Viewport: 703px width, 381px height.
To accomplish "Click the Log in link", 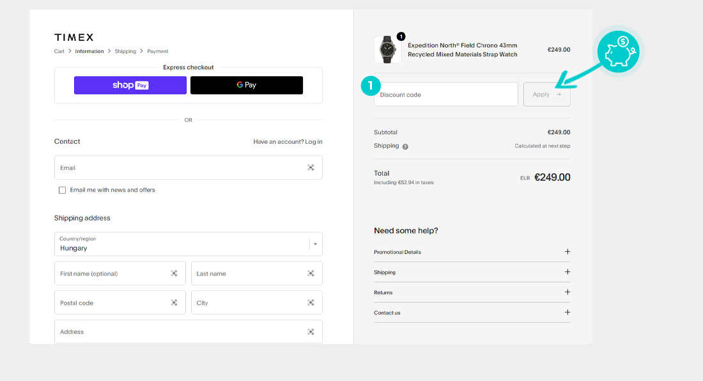I will 314,141.
